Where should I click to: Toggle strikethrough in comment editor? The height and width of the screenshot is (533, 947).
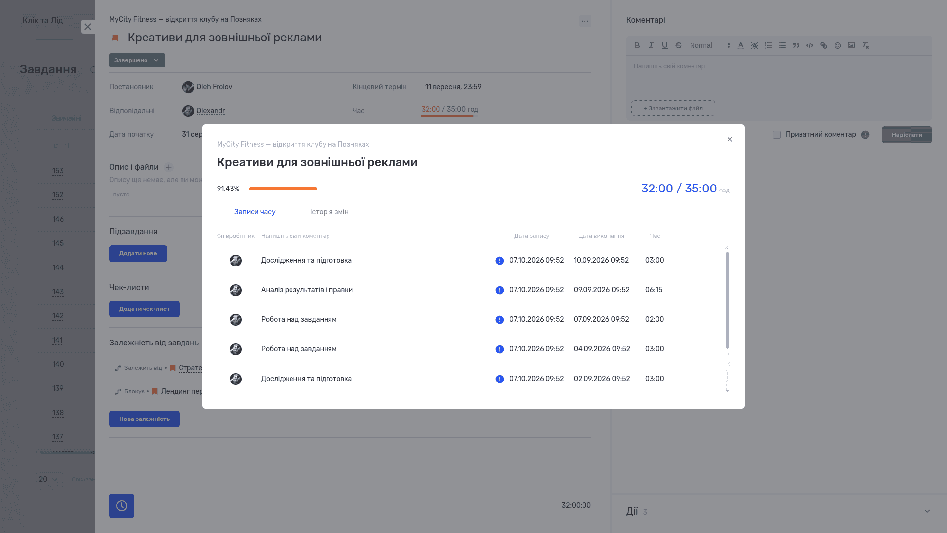click(x=678, y=45)
